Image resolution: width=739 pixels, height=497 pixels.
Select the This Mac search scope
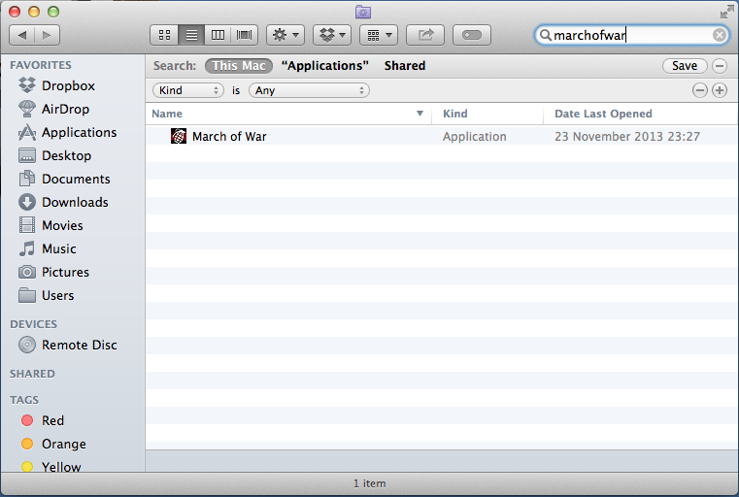239,66
